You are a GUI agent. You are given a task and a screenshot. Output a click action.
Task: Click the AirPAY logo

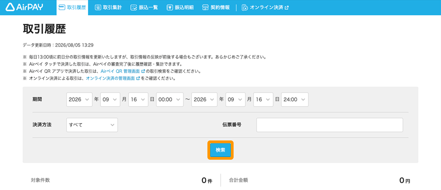[x=24, y=7]
